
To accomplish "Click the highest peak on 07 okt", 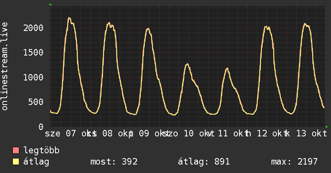I will coord(69,18).
